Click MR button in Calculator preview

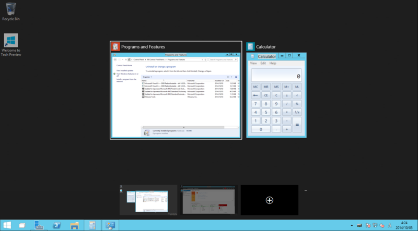[266, 87]
